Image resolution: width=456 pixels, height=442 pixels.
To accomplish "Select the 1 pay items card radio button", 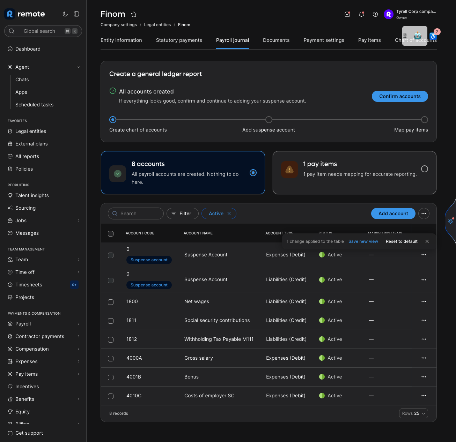I will click(x=425, y=169).
